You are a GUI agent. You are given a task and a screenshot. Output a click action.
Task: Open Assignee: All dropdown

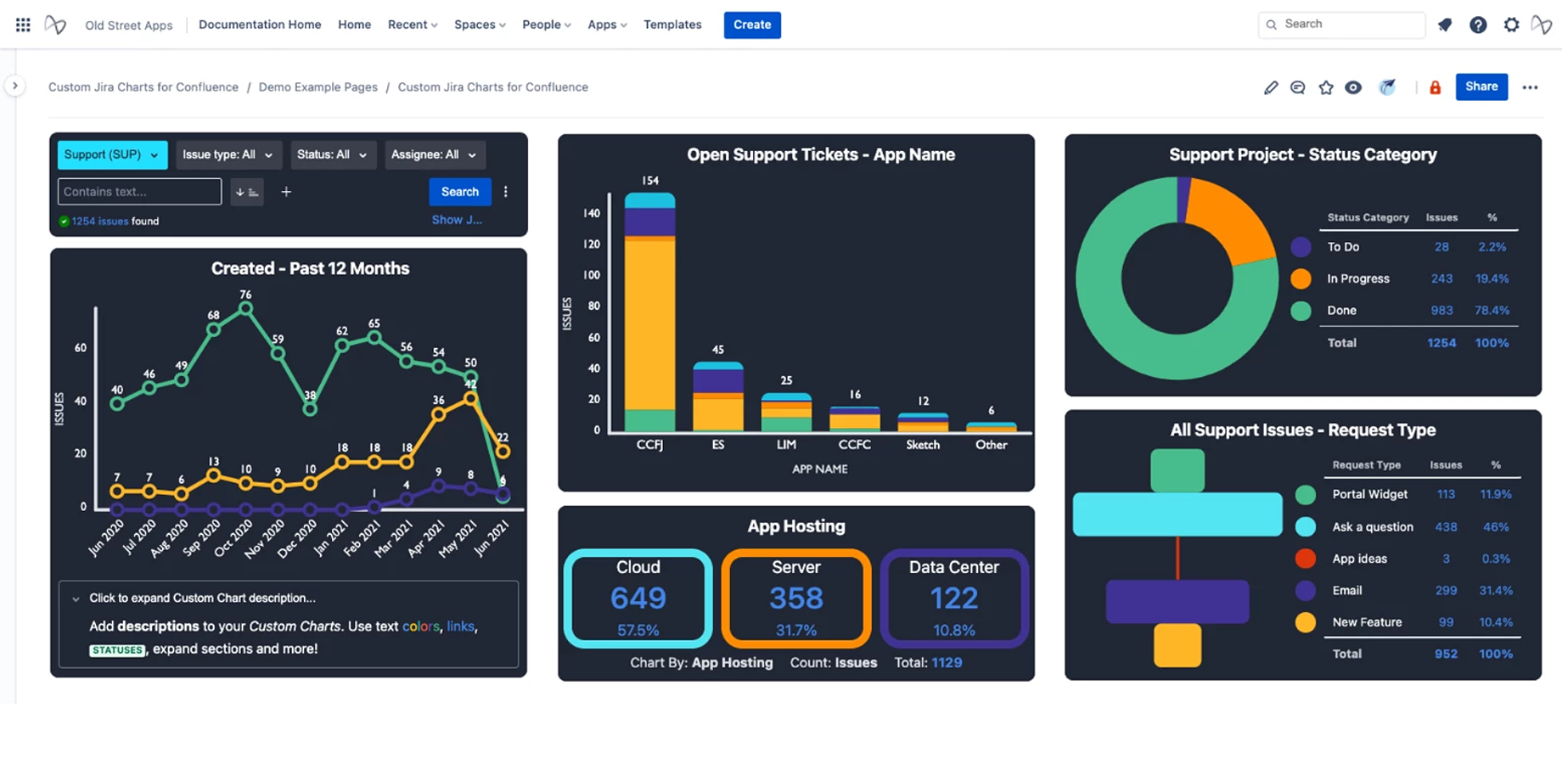tap(434, 154)
